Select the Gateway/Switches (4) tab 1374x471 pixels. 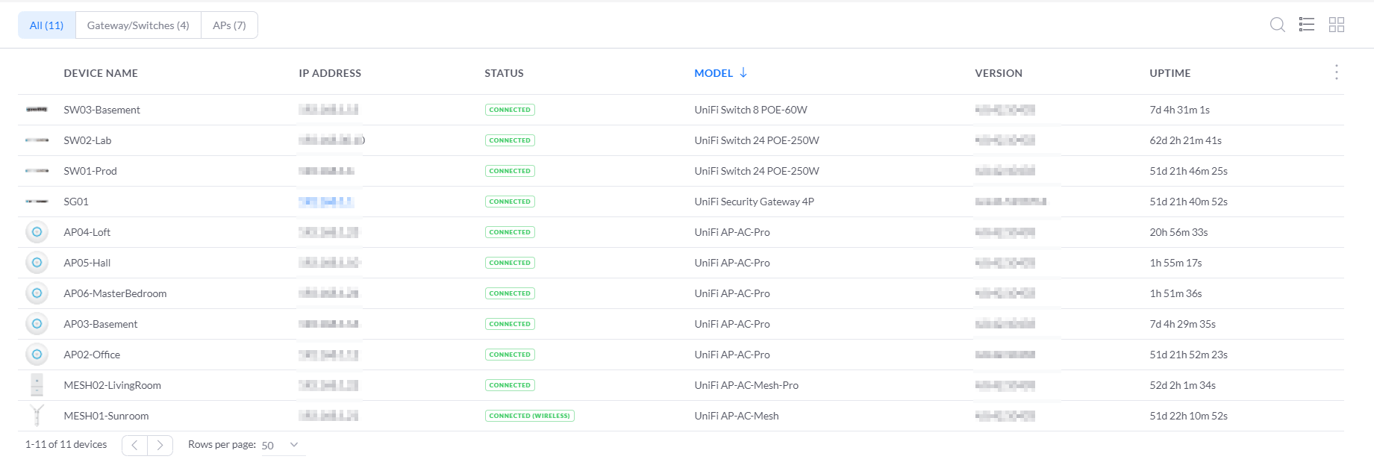[138, 25]
